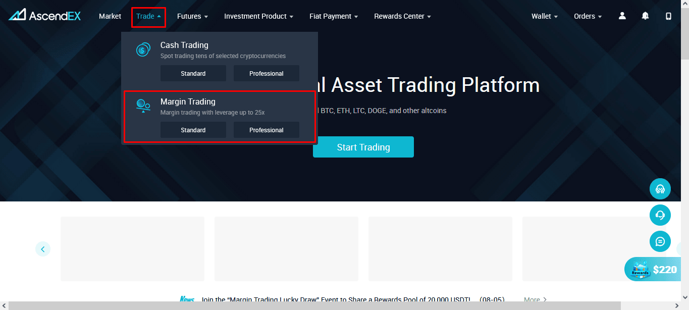
Task: Choose Standard under Cash Trading
Action: click(x=193, y=73)
